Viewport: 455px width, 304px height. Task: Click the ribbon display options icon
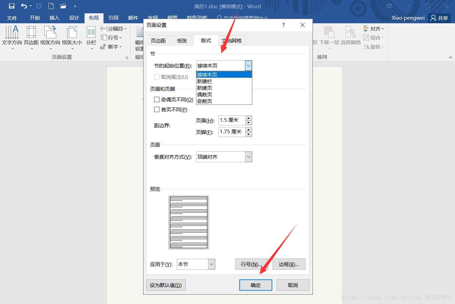[x=389, y=6]
